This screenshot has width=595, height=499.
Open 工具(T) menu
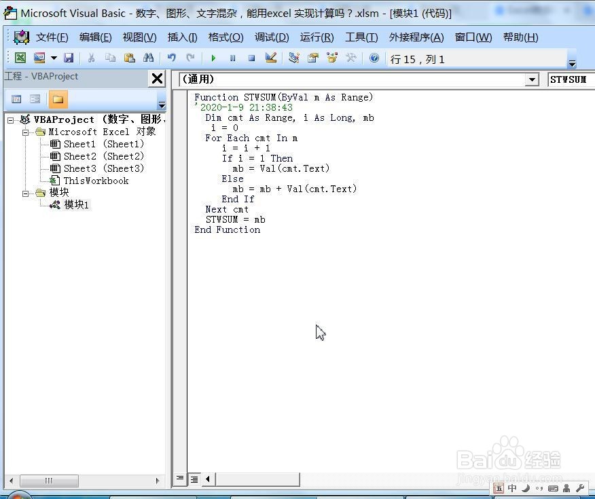361,37
